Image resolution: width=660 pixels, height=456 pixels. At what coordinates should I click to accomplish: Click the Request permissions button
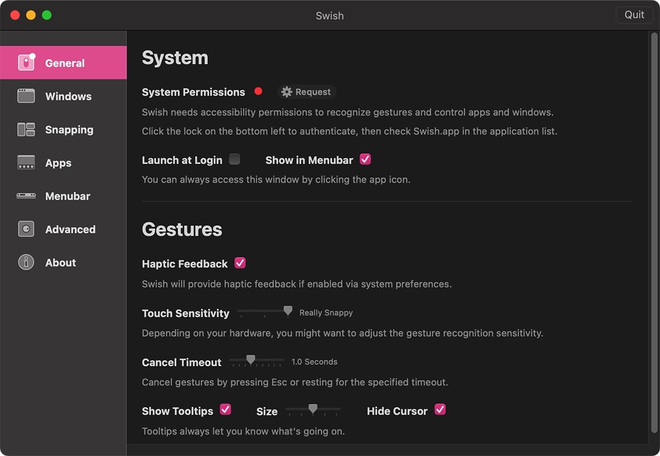point(306,92)
